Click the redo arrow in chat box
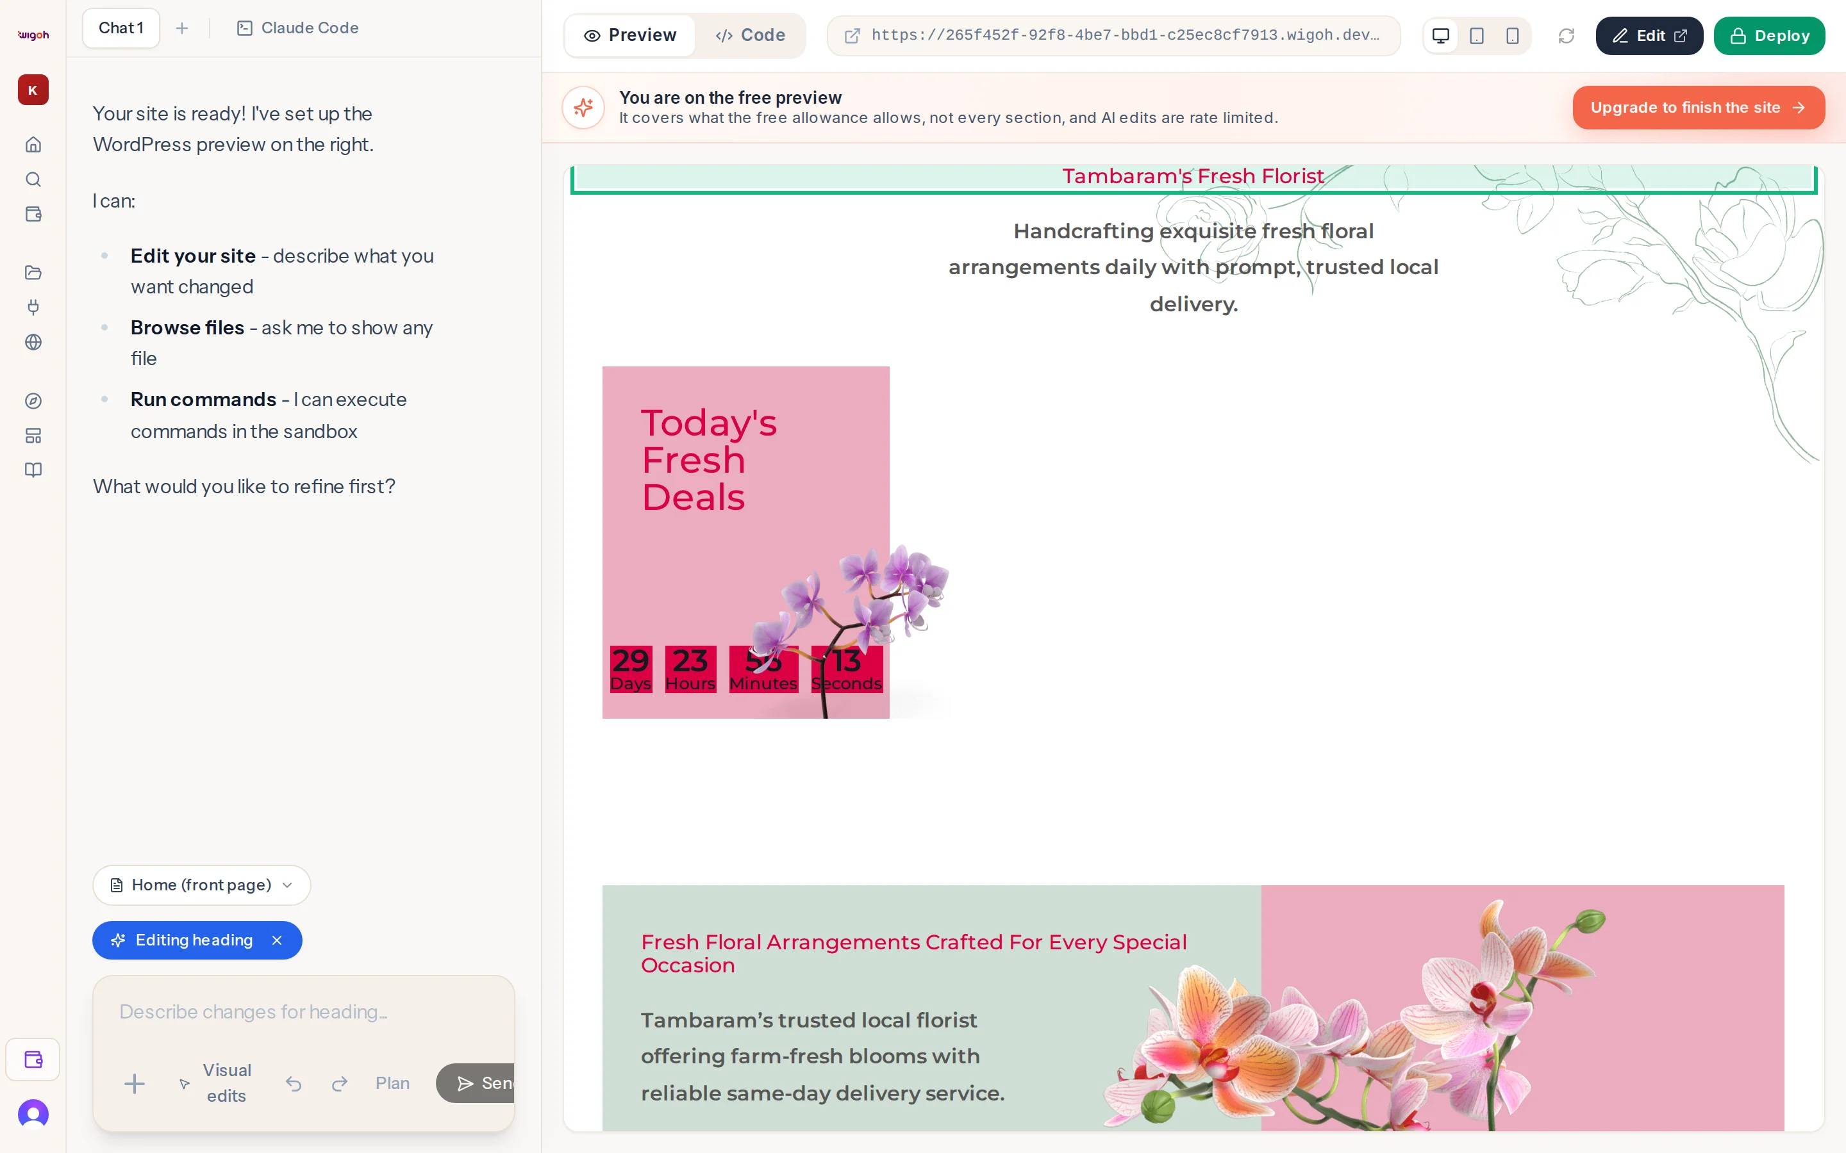Viewport: 1846px width, 1153px height. [x=340, y=1084]
